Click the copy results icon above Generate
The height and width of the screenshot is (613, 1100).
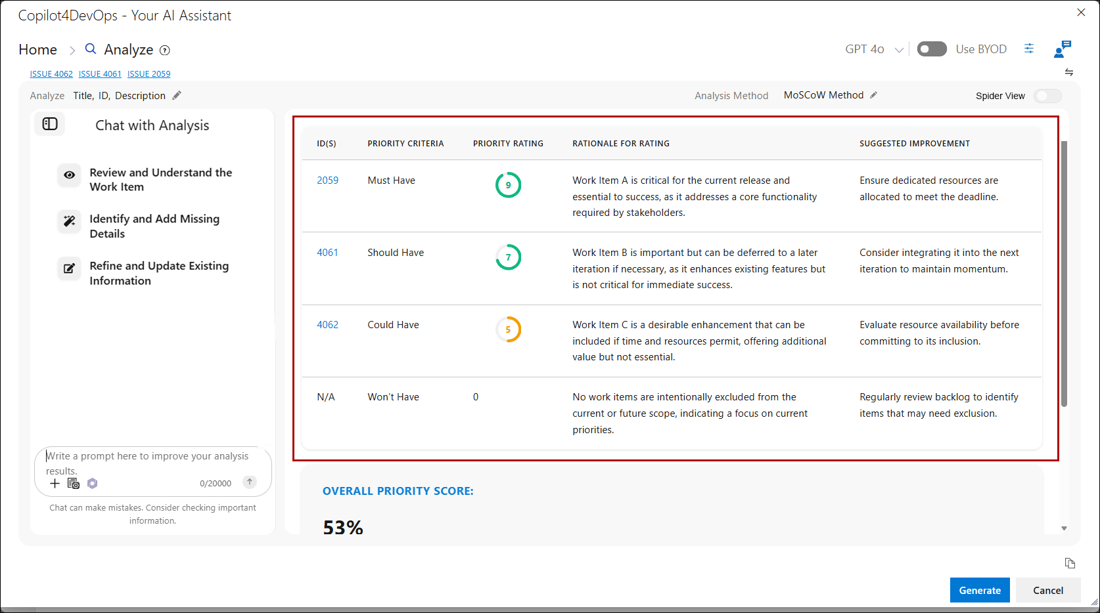[x=1070, y=563]
